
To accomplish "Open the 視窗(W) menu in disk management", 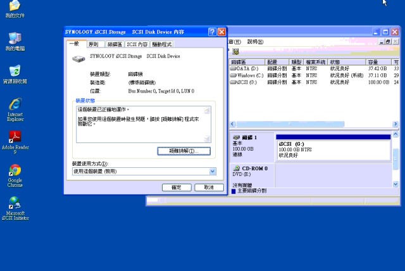I will click(235, 42).
